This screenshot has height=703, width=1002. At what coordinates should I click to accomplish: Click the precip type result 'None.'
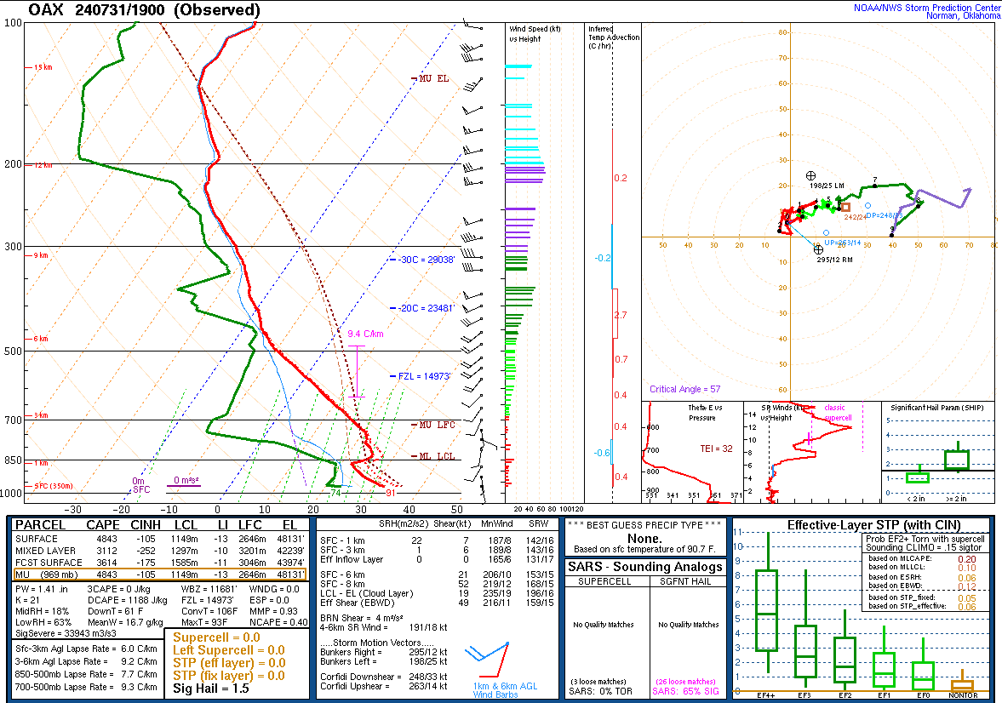pos(644,539)
